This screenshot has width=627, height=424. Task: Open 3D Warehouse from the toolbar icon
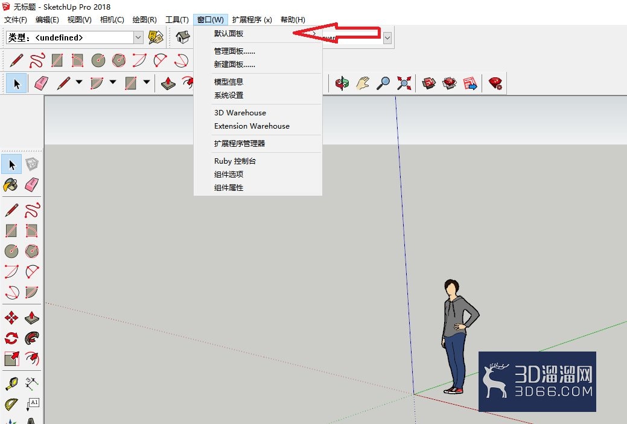point(428,83)
